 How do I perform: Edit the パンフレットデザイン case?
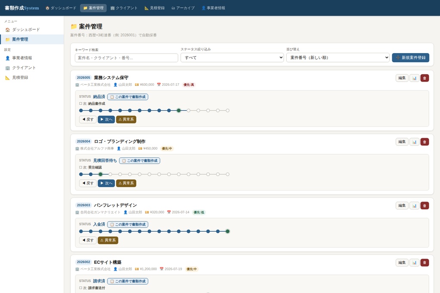(x=402, y=205)
